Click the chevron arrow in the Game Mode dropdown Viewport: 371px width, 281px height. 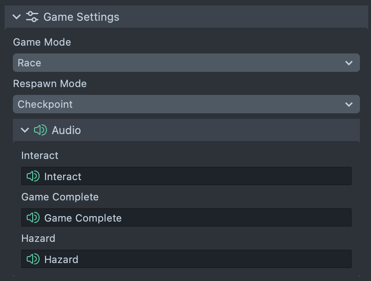pyautogui.click(x=348, y=63)
